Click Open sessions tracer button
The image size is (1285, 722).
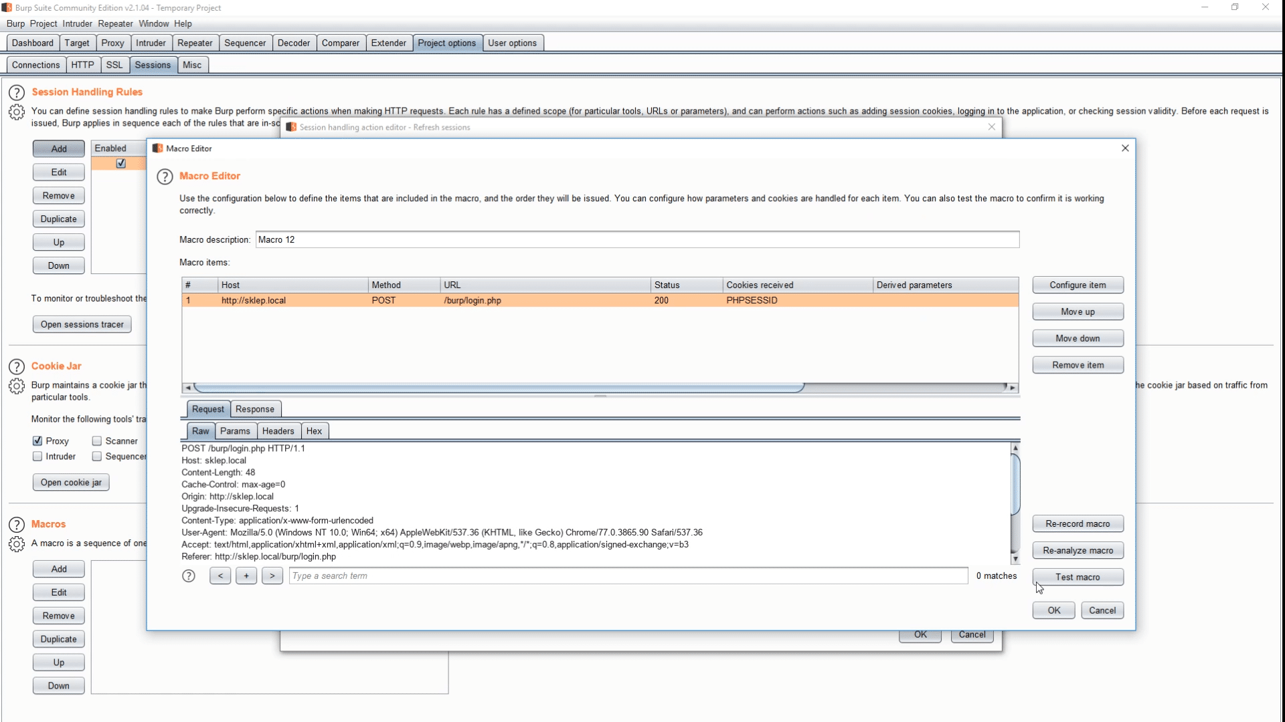pyautogui.click(x=82, y=324)
